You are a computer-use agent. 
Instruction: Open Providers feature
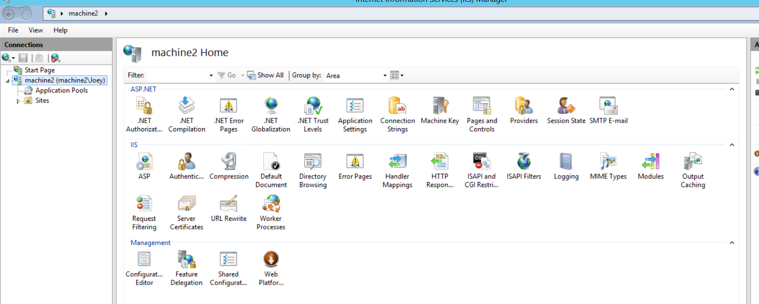click(x=524, y=111)
